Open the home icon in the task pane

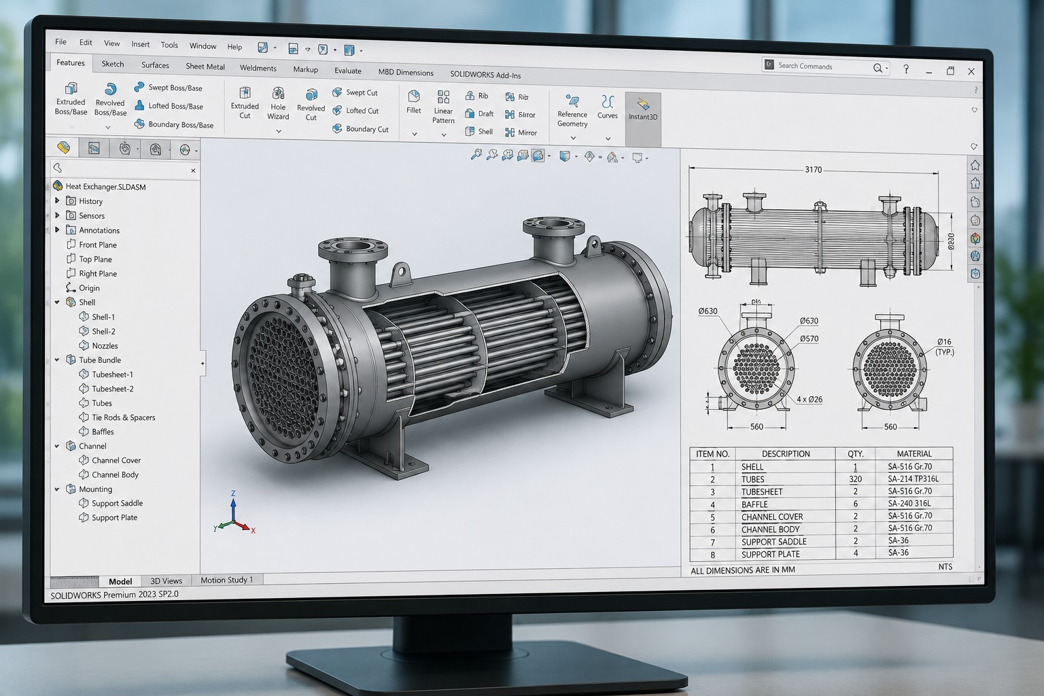(975, 165)
